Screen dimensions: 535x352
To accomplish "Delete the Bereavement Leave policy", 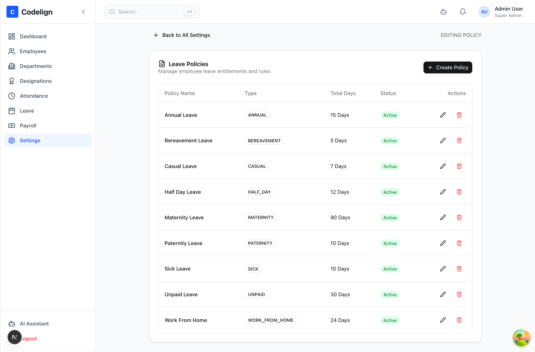I will [459, 141].
